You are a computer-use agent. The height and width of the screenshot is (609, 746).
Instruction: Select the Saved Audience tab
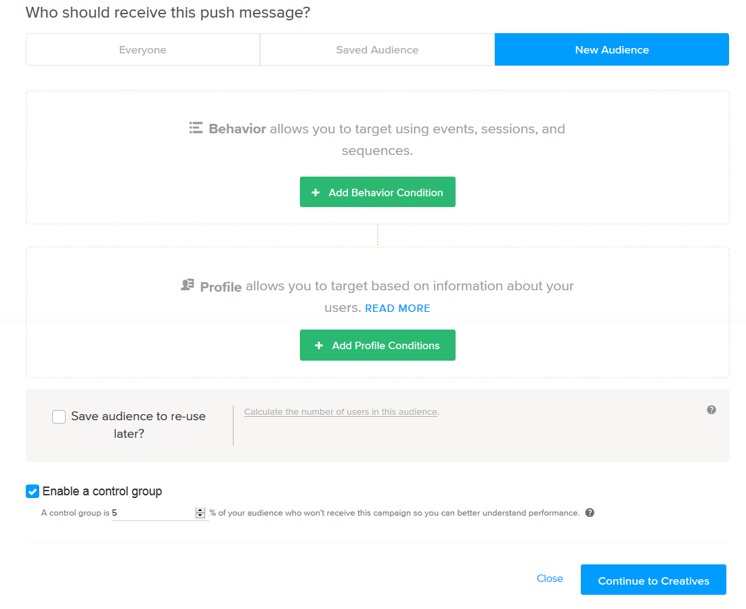point(377,50)
